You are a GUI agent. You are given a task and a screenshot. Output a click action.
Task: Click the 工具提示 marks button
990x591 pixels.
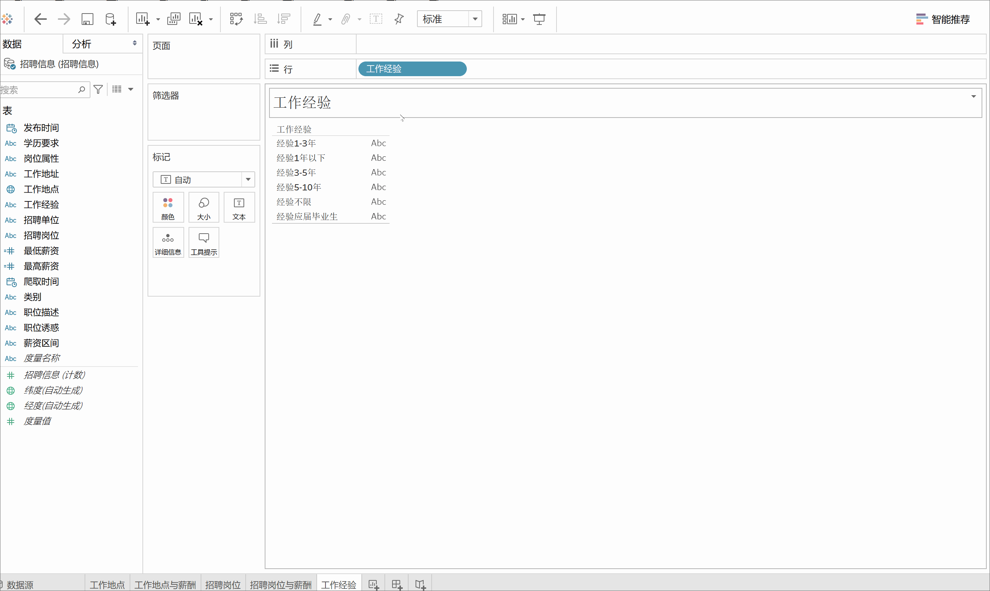[x=204, y=243]
